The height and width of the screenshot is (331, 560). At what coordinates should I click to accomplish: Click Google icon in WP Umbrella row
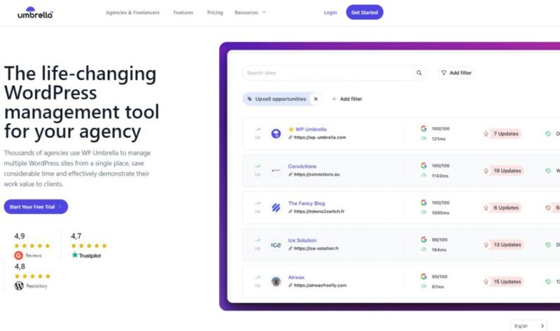(x=423, y=129)
